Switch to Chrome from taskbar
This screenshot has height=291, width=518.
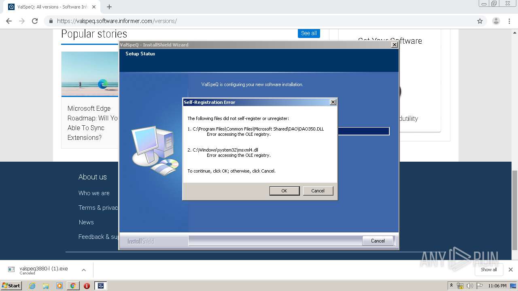click(x=73, y=286)
